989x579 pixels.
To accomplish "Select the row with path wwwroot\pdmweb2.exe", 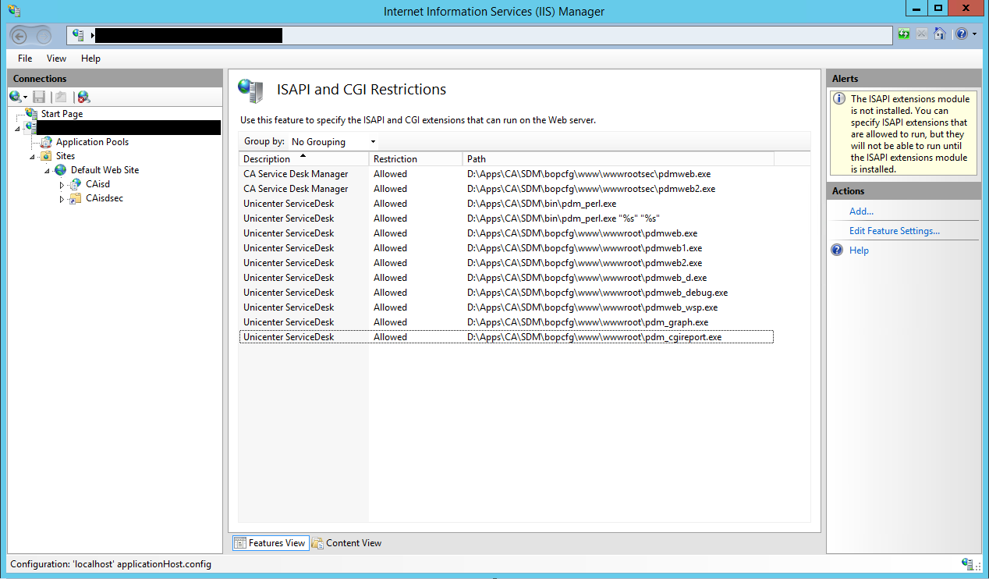I will coord(506,263).
